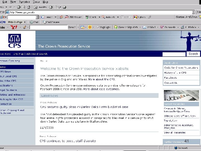Image resolution: width=201 pixels, height=151 pixels.
Task: Expand the AutoLink dropdown arrow
Action: [118, 17]
